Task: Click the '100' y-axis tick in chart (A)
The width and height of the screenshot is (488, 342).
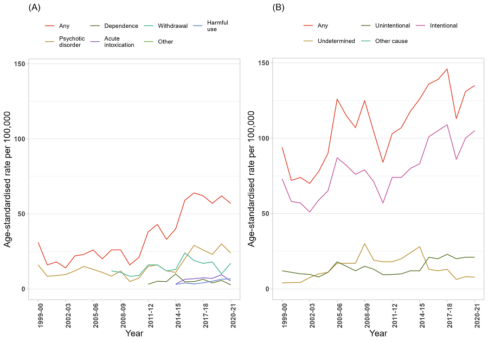Action: (20, 138)
